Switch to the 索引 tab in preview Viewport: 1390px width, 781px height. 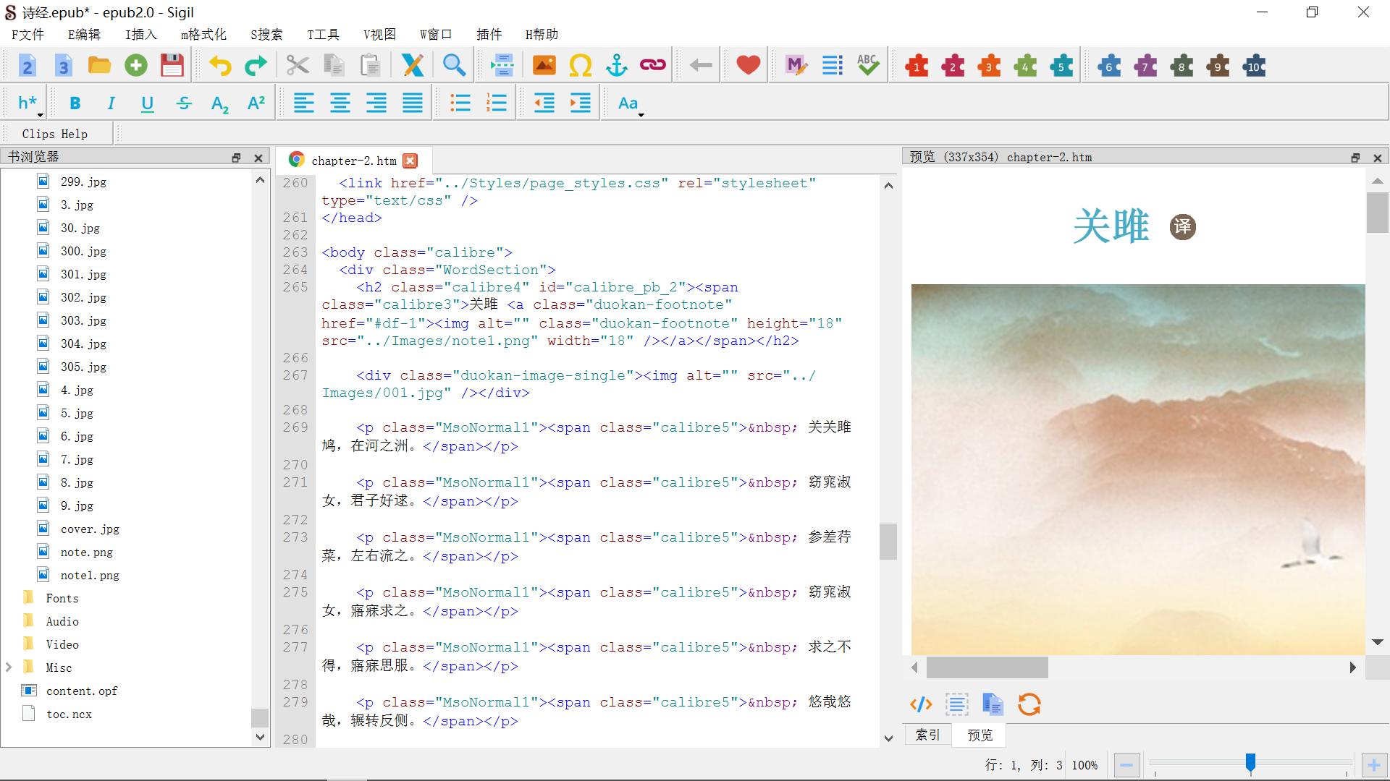(927, 735)
